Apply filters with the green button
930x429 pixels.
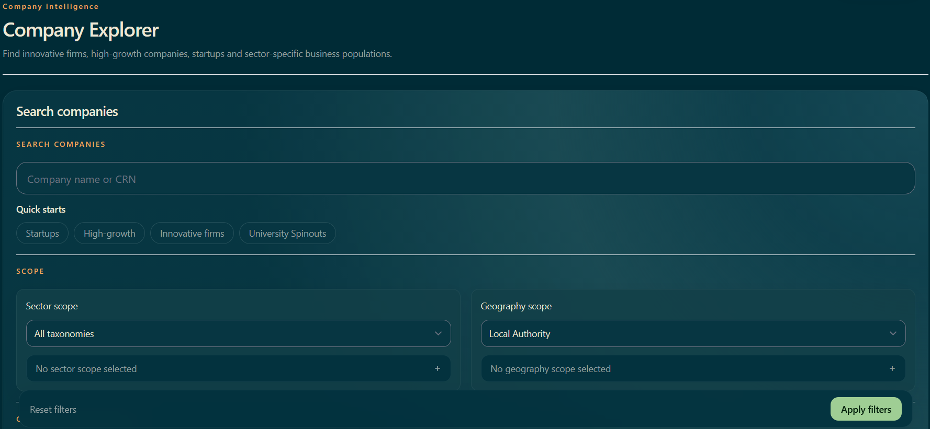(866, 409)
